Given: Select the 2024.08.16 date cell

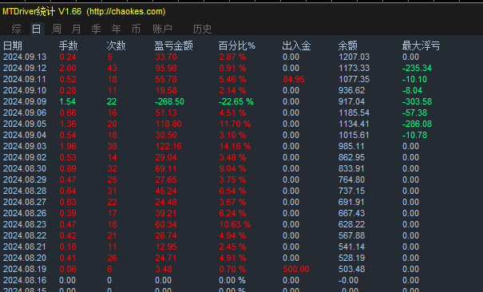Looking at the screenshot, I should point(25,280).
